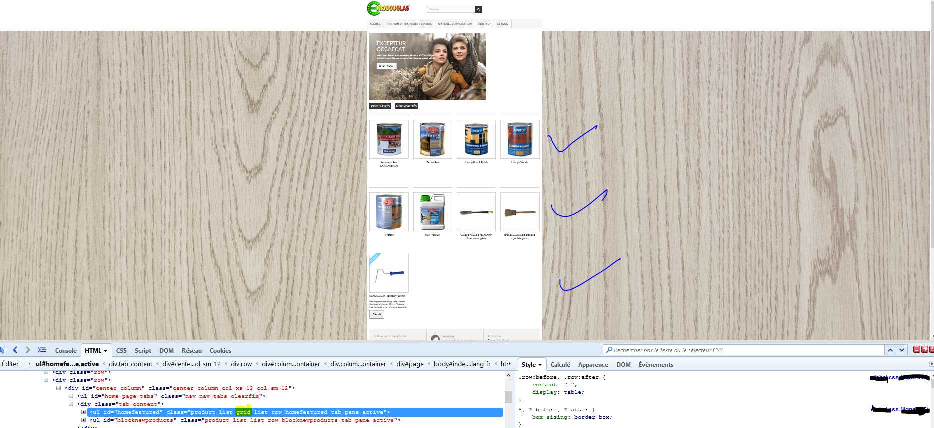Select the NOUVEAUTÉS product tab
Image resolution: width=934 pixels, height=428 pixels.
pyautogui.click(x=406, y=106)
